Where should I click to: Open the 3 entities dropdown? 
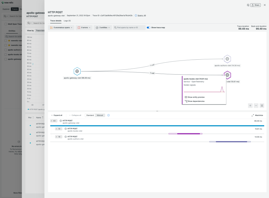103,28
